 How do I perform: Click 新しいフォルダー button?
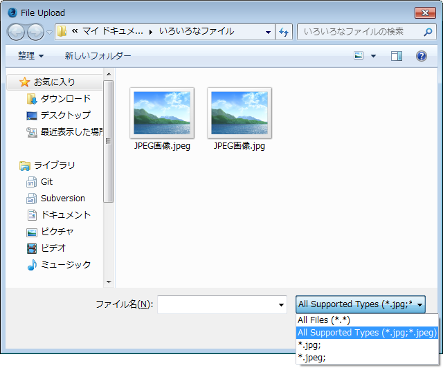98,55
